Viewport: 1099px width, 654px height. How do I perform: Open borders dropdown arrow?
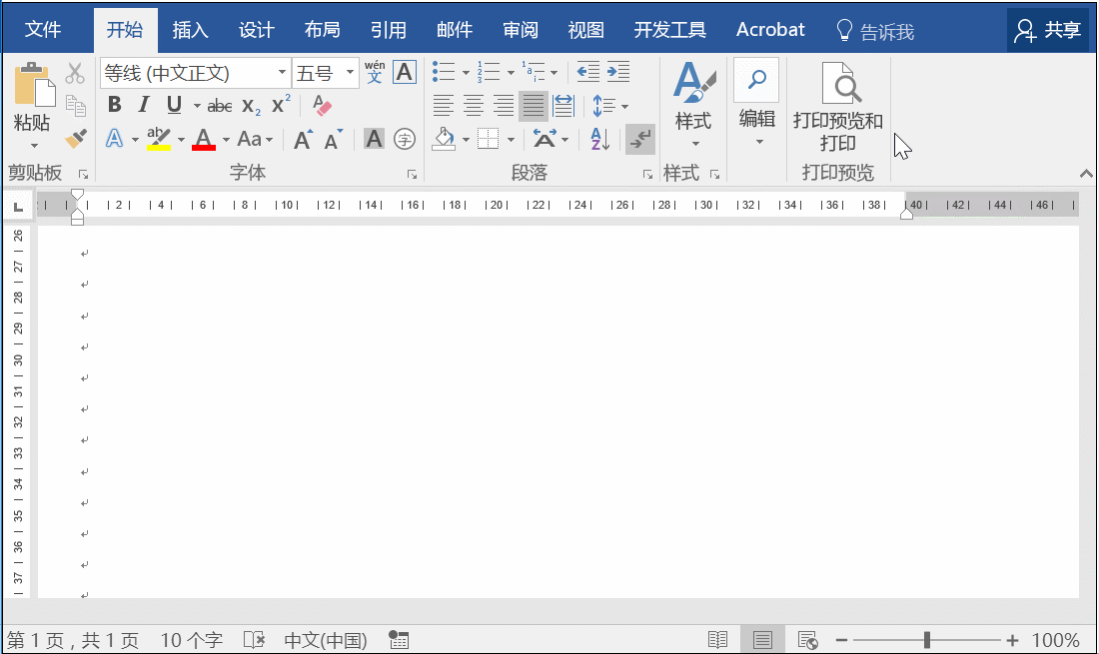[511, 140]
